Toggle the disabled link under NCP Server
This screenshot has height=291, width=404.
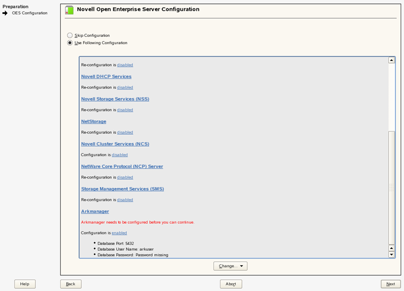tap(125, 177)
